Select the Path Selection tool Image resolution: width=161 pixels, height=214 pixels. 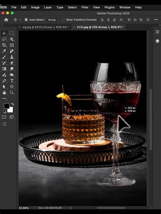point(4,87)
